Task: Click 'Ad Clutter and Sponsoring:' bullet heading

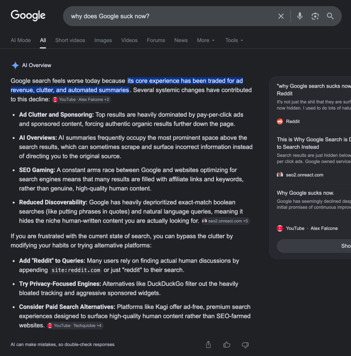Action: click(56, 115)
